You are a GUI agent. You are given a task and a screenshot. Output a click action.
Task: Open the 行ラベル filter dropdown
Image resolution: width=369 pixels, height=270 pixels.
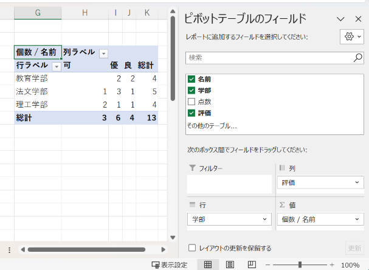point(57,67)
